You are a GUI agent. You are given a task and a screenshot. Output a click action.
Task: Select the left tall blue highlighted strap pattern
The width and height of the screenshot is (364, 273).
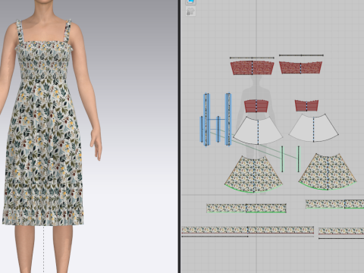tap(207, 120)
